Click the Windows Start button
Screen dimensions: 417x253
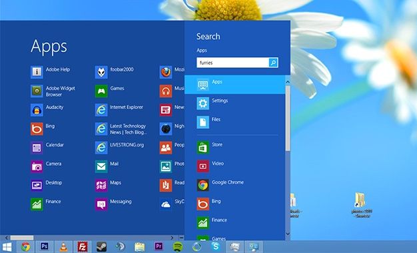click(x=7, y=247)
